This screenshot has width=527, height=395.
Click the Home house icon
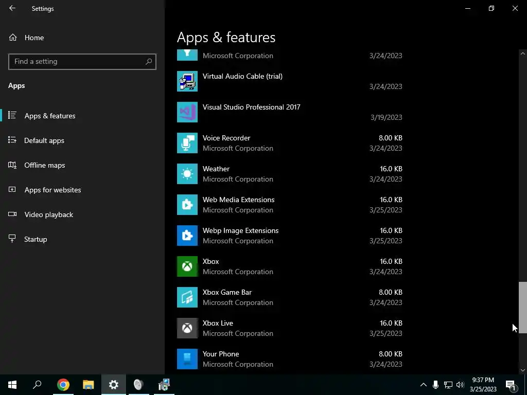pyautogui.click(x=13, y=38)
